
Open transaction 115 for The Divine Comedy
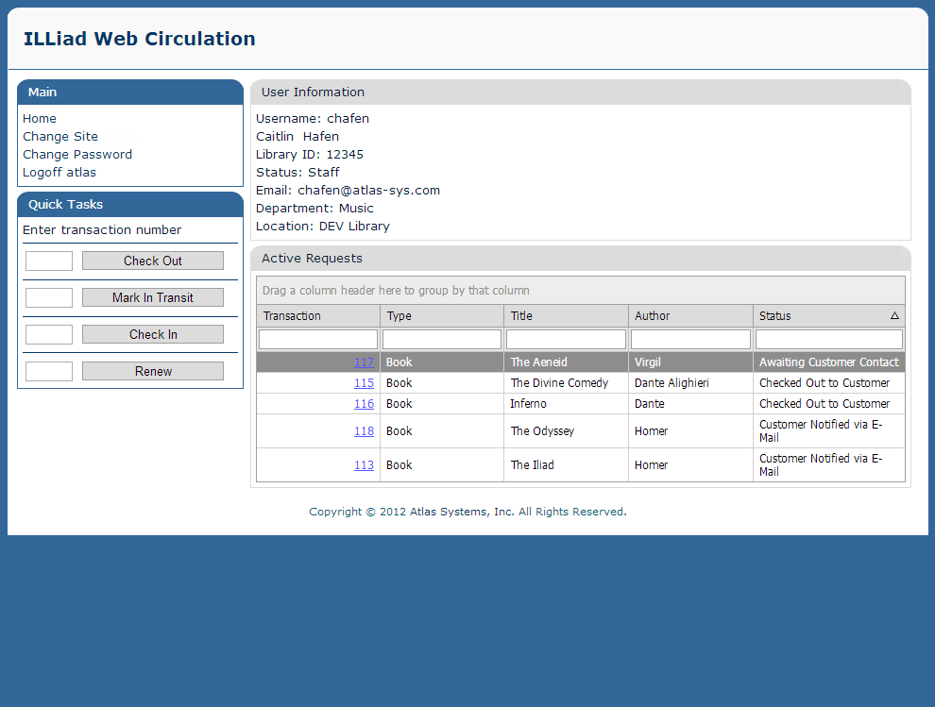tap(364, 382)
